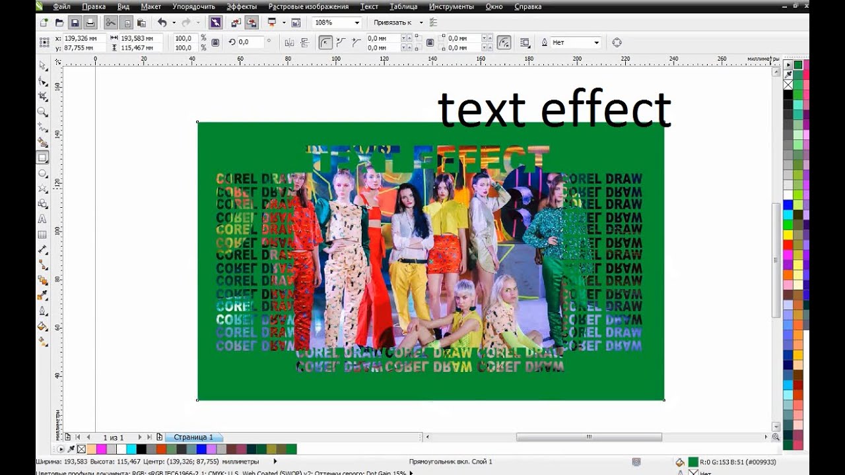Expand the document palette flyout arrow
Image resolution: width=845 pixels, height=475 pixels.
point(61,449)
